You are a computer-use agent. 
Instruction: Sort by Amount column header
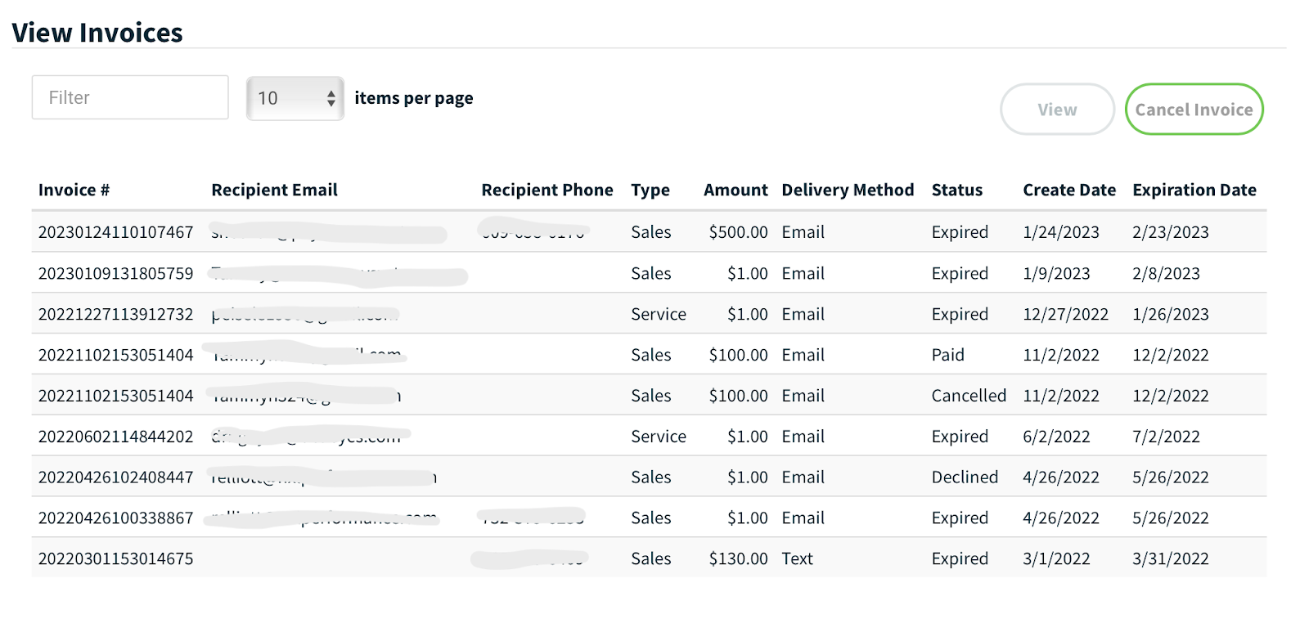point(735,190)
